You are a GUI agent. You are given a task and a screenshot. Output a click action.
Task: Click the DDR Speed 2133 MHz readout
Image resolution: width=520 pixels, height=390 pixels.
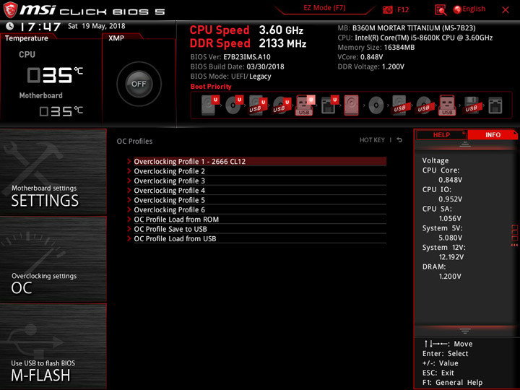(x=248, y=43)
